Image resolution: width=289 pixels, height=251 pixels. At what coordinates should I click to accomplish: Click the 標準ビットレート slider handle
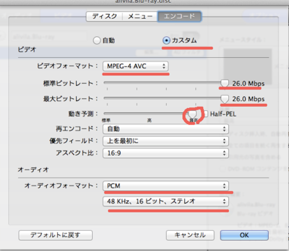224,83
